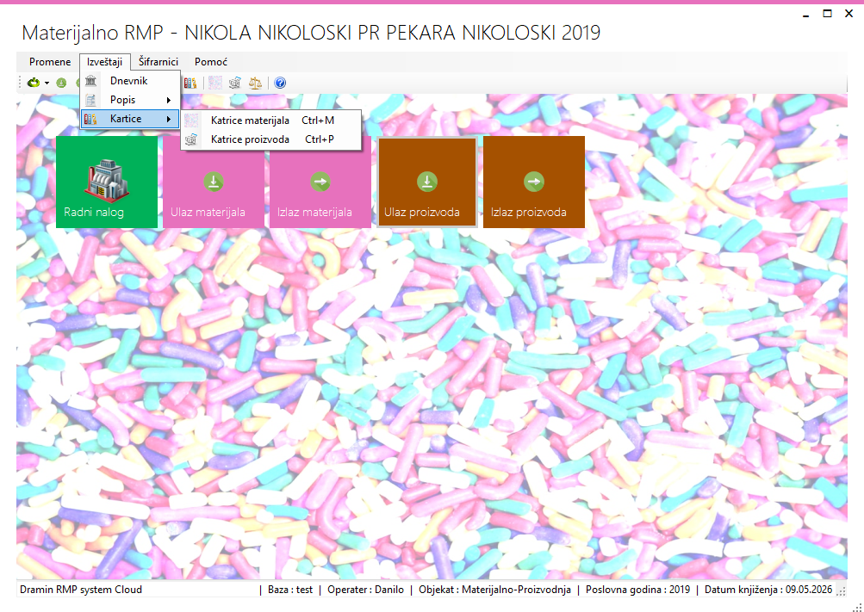Click the status bar size grip corner

tap(841, 591)
